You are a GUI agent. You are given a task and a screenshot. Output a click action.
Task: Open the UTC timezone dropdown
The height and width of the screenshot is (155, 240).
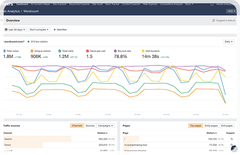coord(231,11)
